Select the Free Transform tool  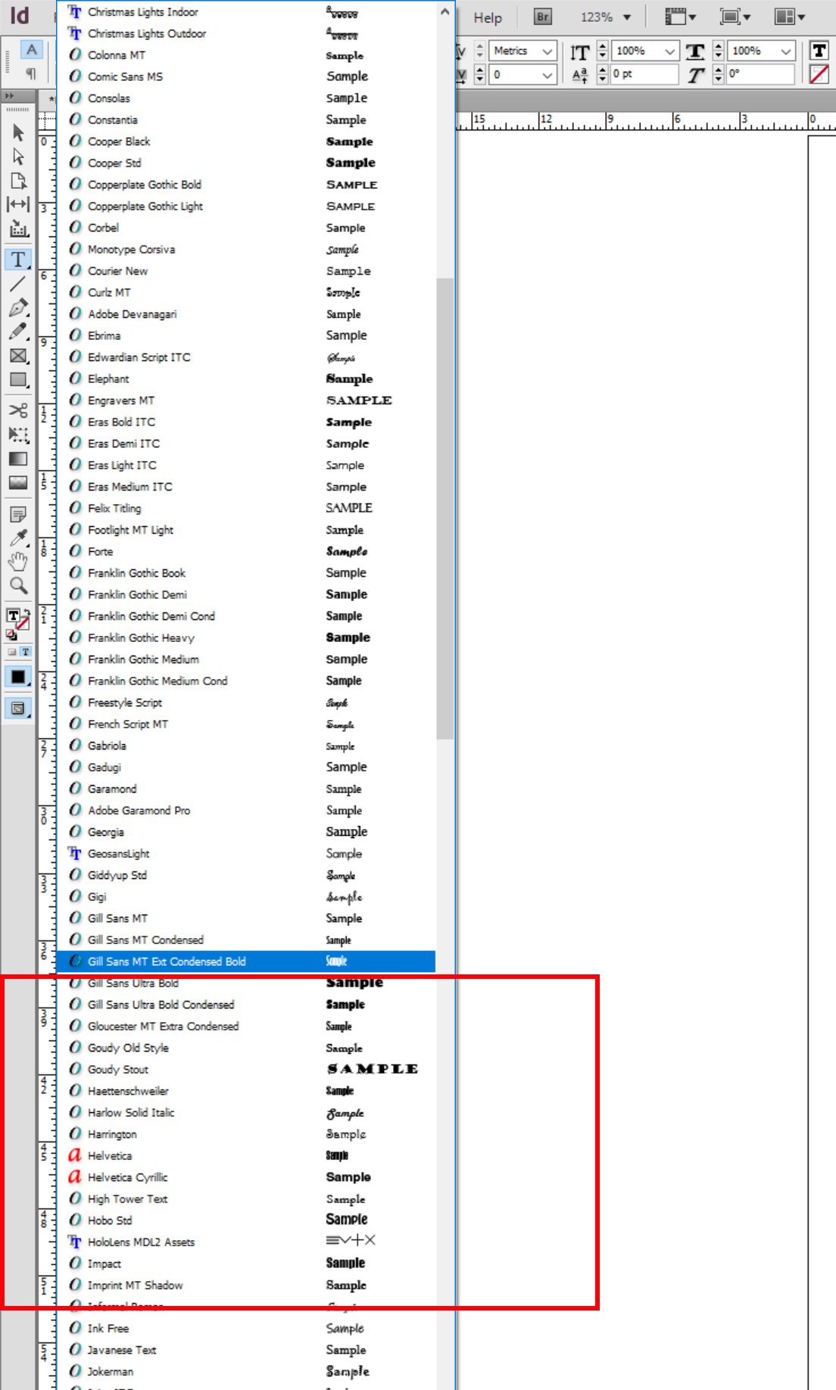[18, 435]
